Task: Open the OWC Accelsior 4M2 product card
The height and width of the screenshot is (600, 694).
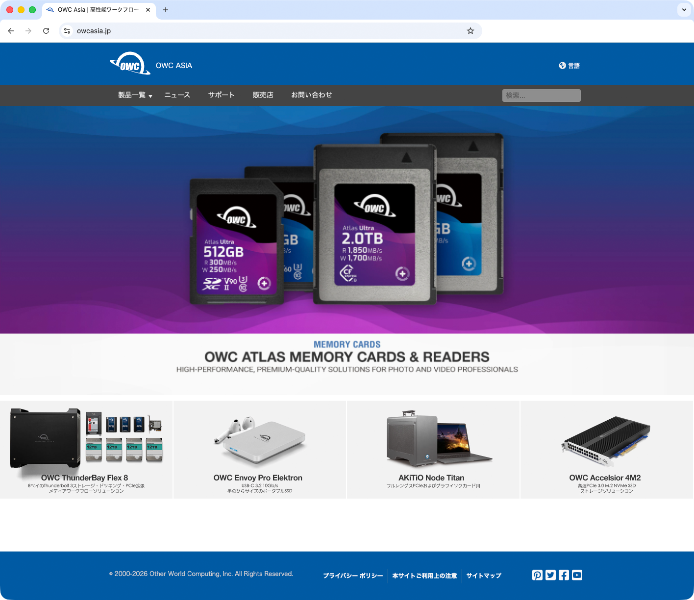Action: coord(607,450)
